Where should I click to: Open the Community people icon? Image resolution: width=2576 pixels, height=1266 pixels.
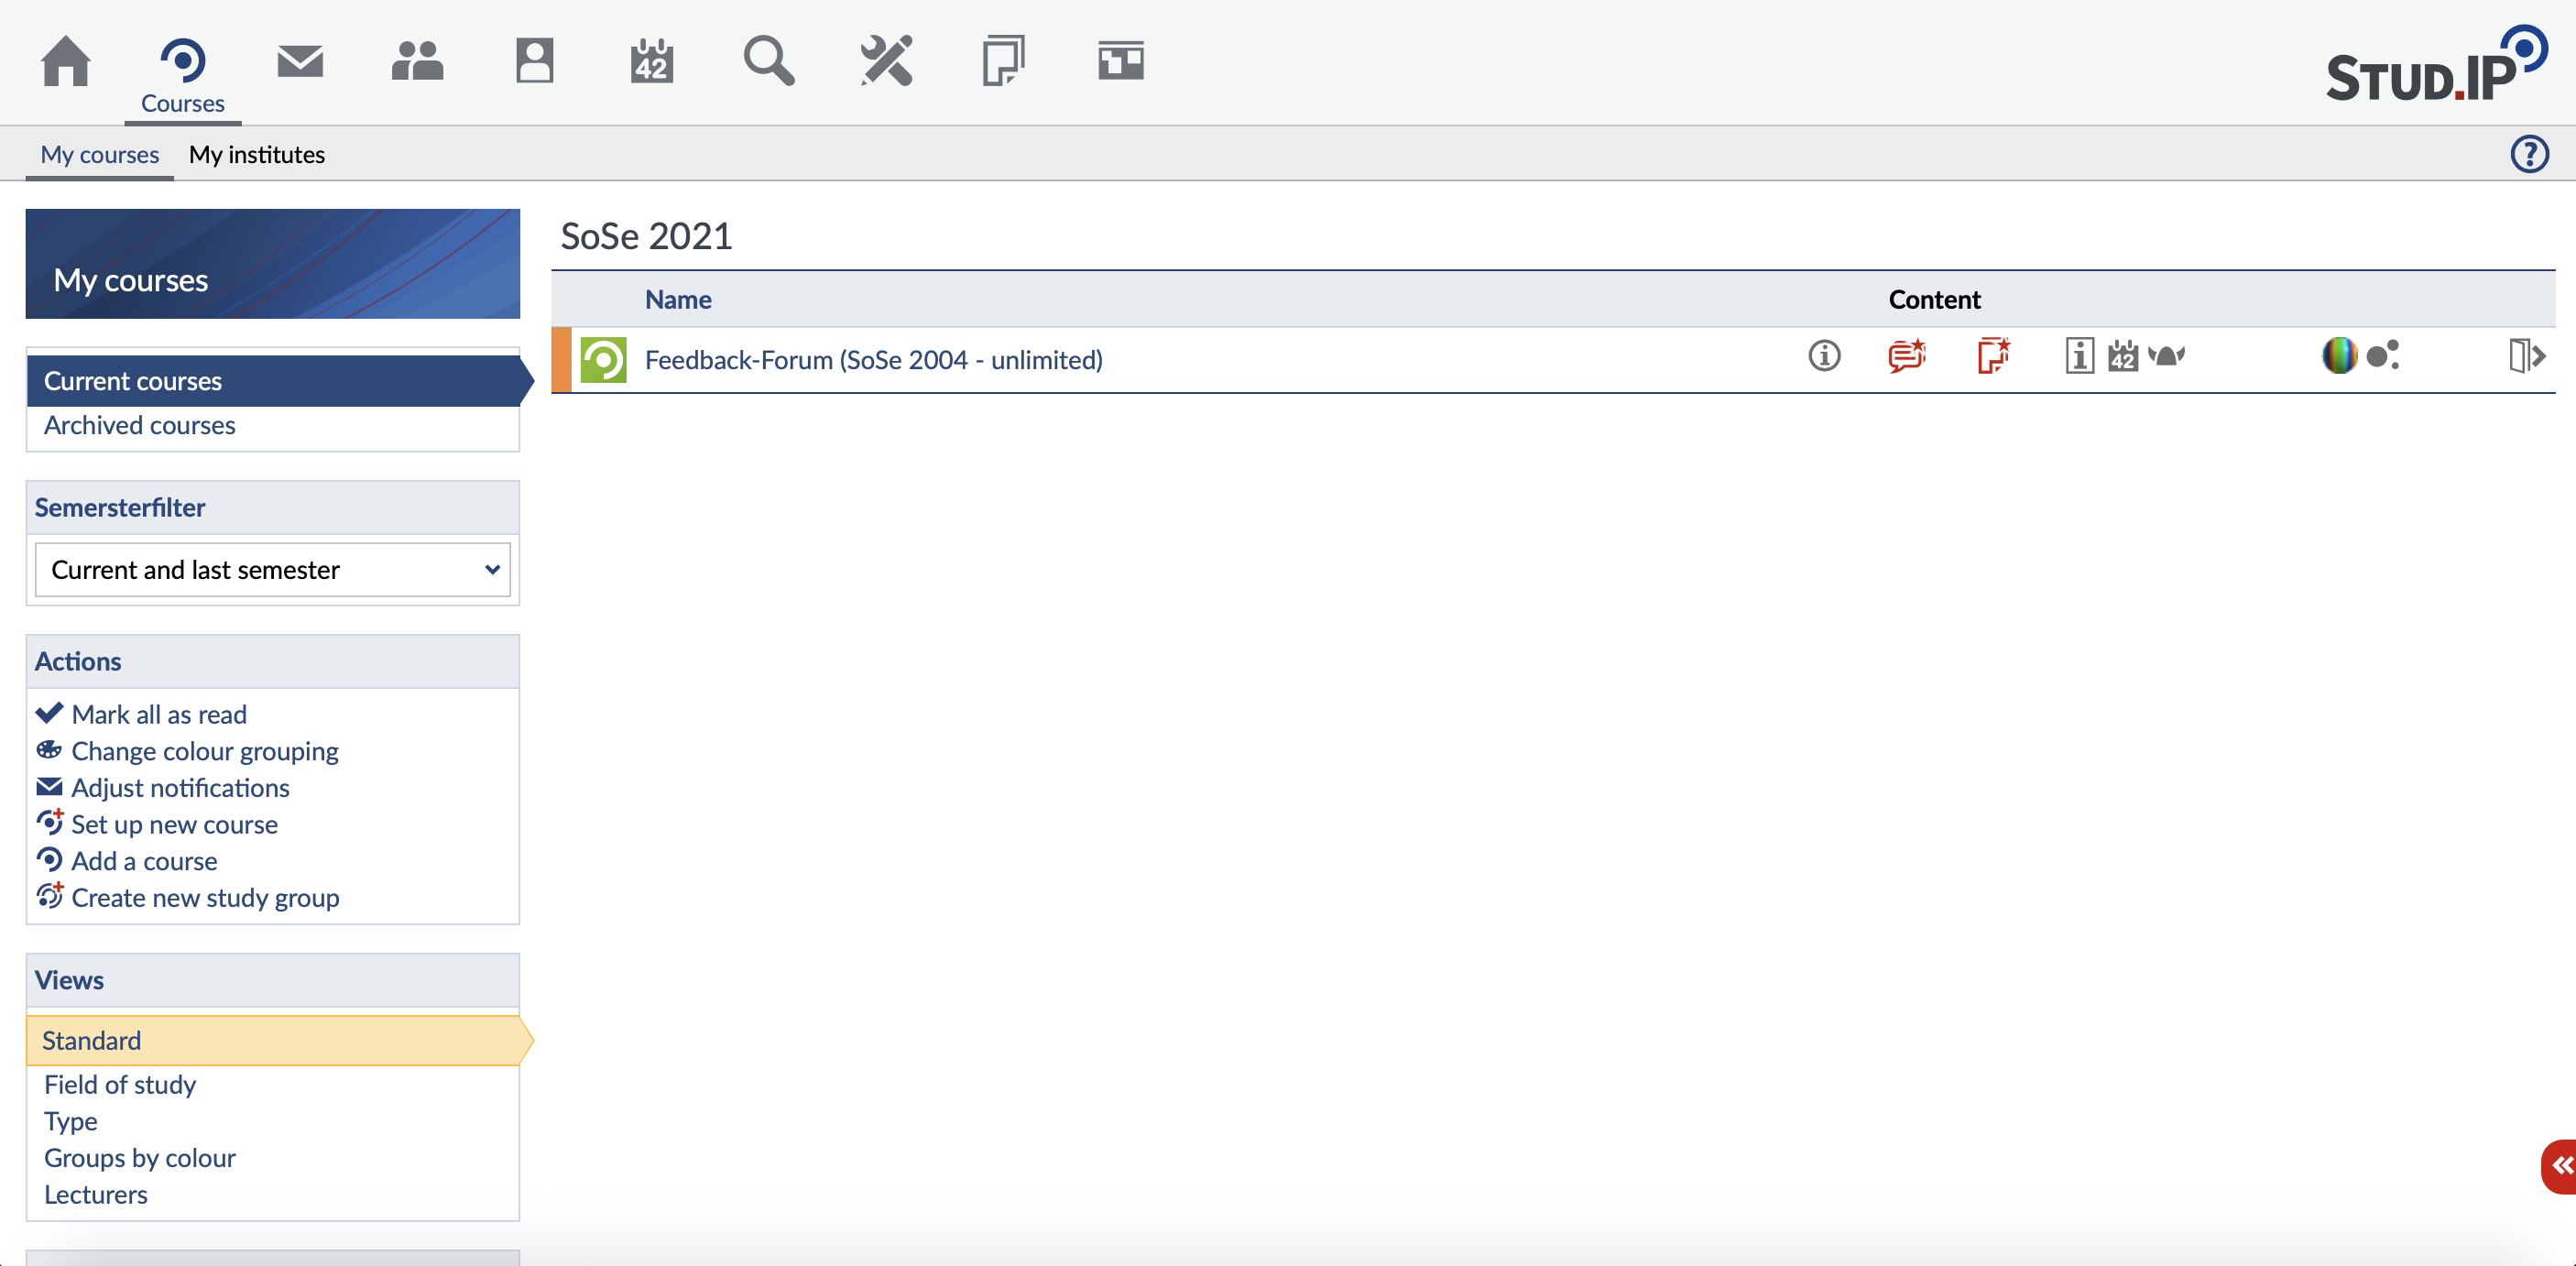pyautogui.click(x=417, y=62)
